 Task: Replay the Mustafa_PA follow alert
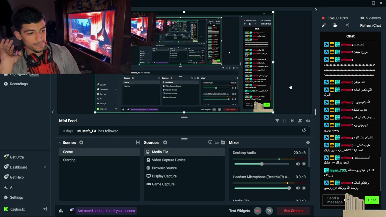tap(304, 130)
